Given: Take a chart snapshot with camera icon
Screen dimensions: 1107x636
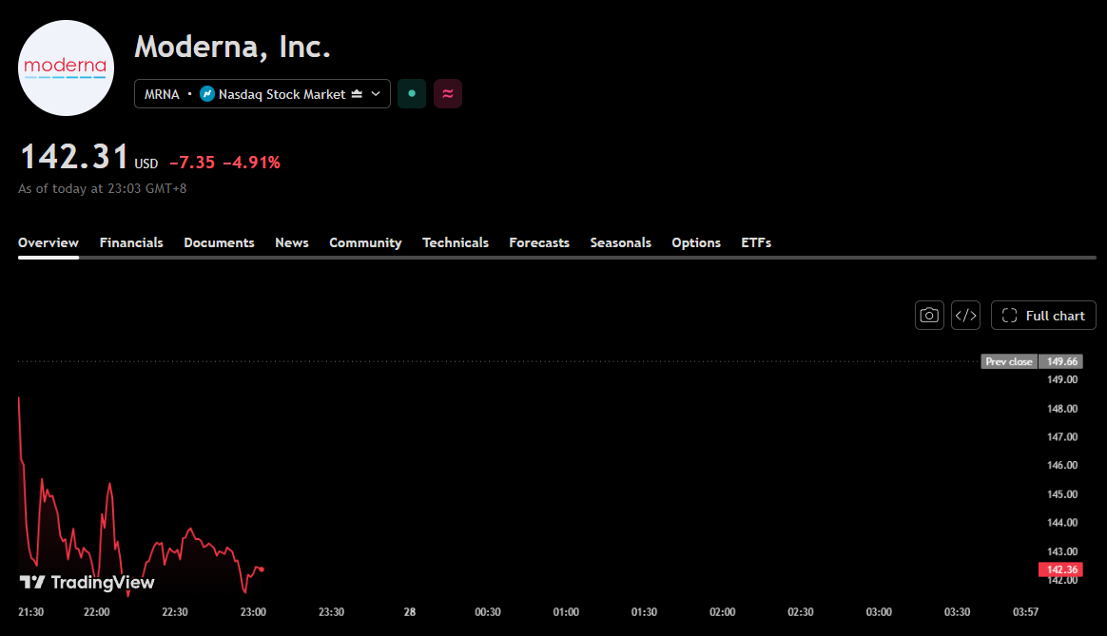Looking at the screenshot, I should (929, 316).
